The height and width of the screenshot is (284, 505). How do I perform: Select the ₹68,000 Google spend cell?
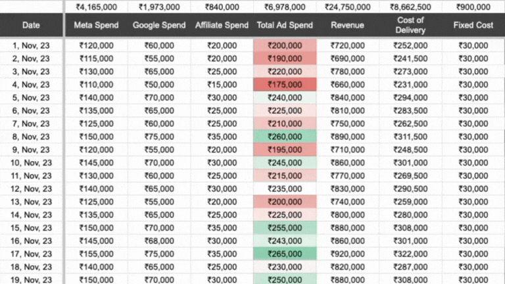click(x=159, y=241)
